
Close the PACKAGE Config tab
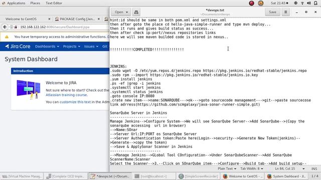[99, 19]
